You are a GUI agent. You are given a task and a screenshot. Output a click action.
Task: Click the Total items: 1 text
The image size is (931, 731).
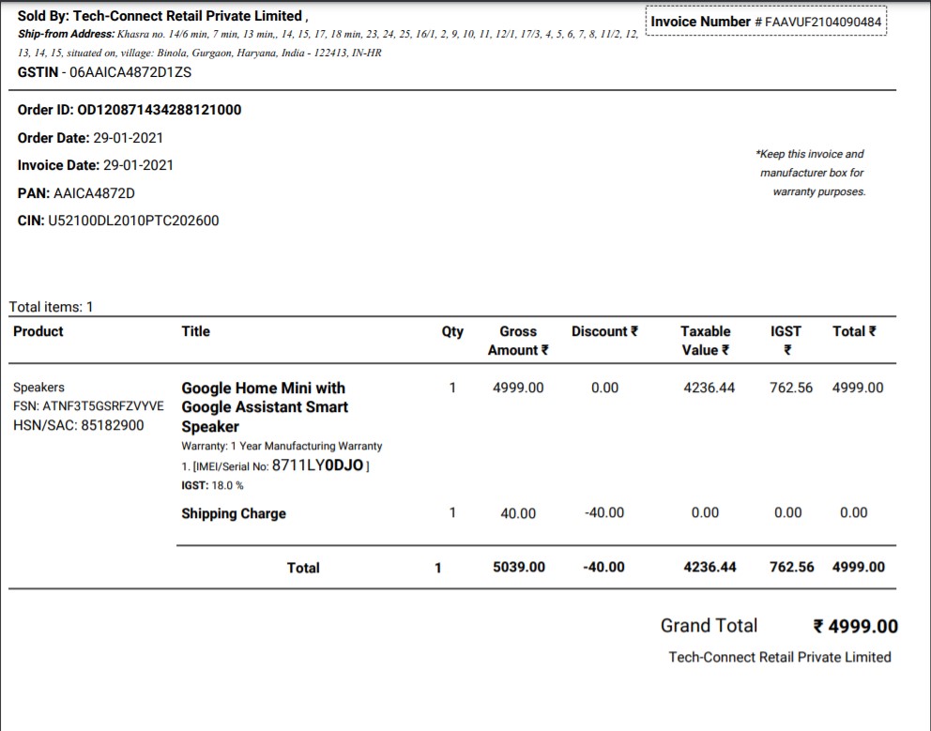click(x=52, y=307)
